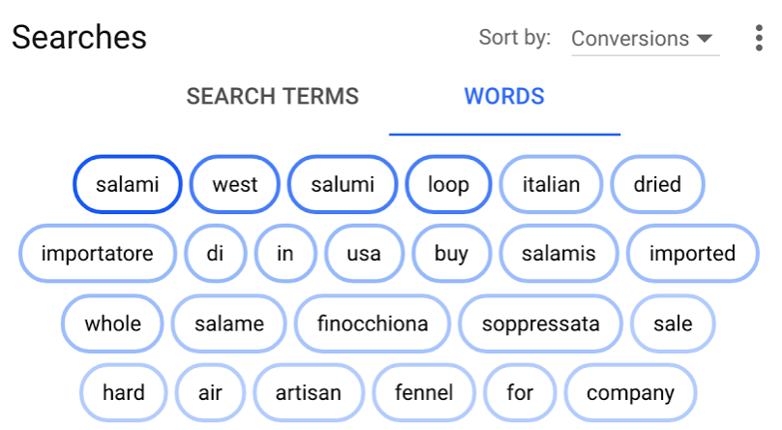This screenshot has width=782, height=430.
Task: Choose the west word chip
Action: coord(235,185)
